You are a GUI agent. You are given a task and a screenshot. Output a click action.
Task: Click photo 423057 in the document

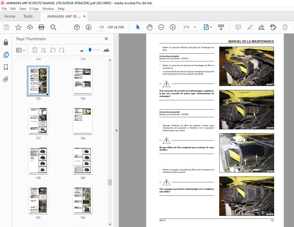tap(247, 66)
